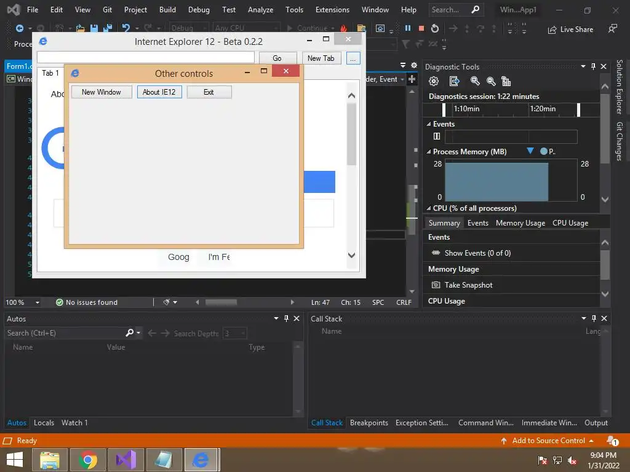This screenshot has width=630, height=472.
Task: Open the File menu
Action: click(33, 10)
